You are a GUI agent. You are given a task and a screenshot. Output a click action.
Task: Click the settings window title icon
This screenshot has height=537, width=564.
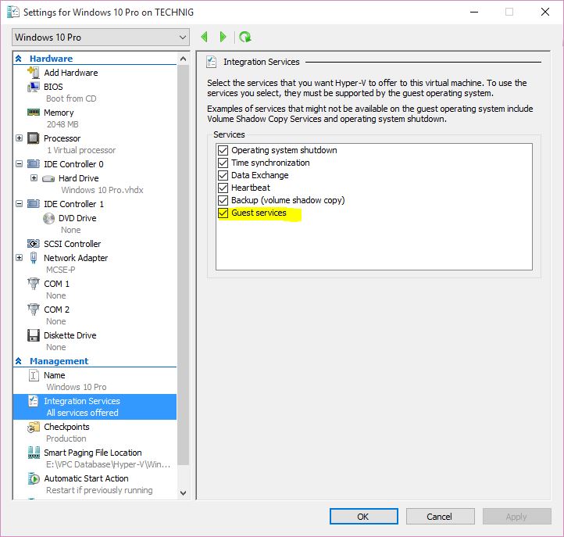13,12
